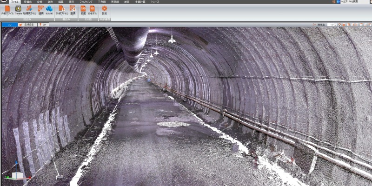
Task: Expand dropdown under 書込み 外部ファイル
Action: (62, 16)
